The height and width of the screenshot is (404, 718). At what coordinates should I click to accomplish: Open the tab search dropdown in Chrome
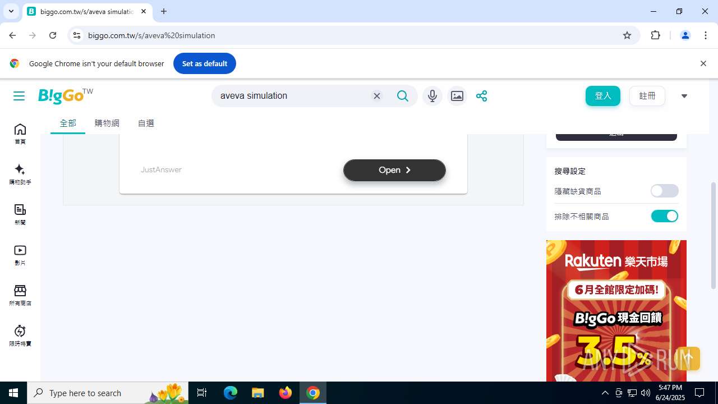click(11, 11)
